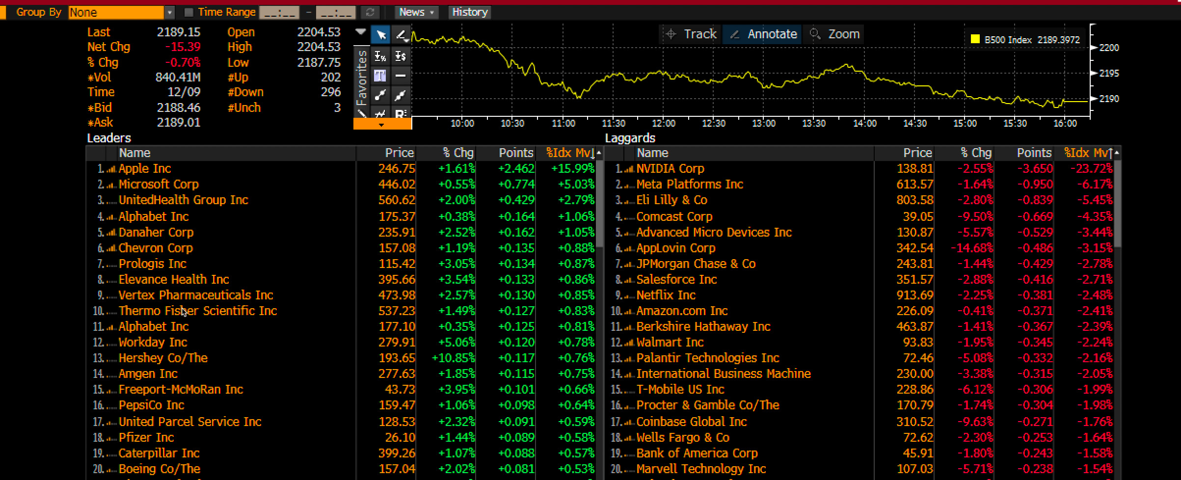Select the Coinbase Global Inc row
Image resolution: width=1181 pixels, height=480 pixels.
click(x=859, y=422)
